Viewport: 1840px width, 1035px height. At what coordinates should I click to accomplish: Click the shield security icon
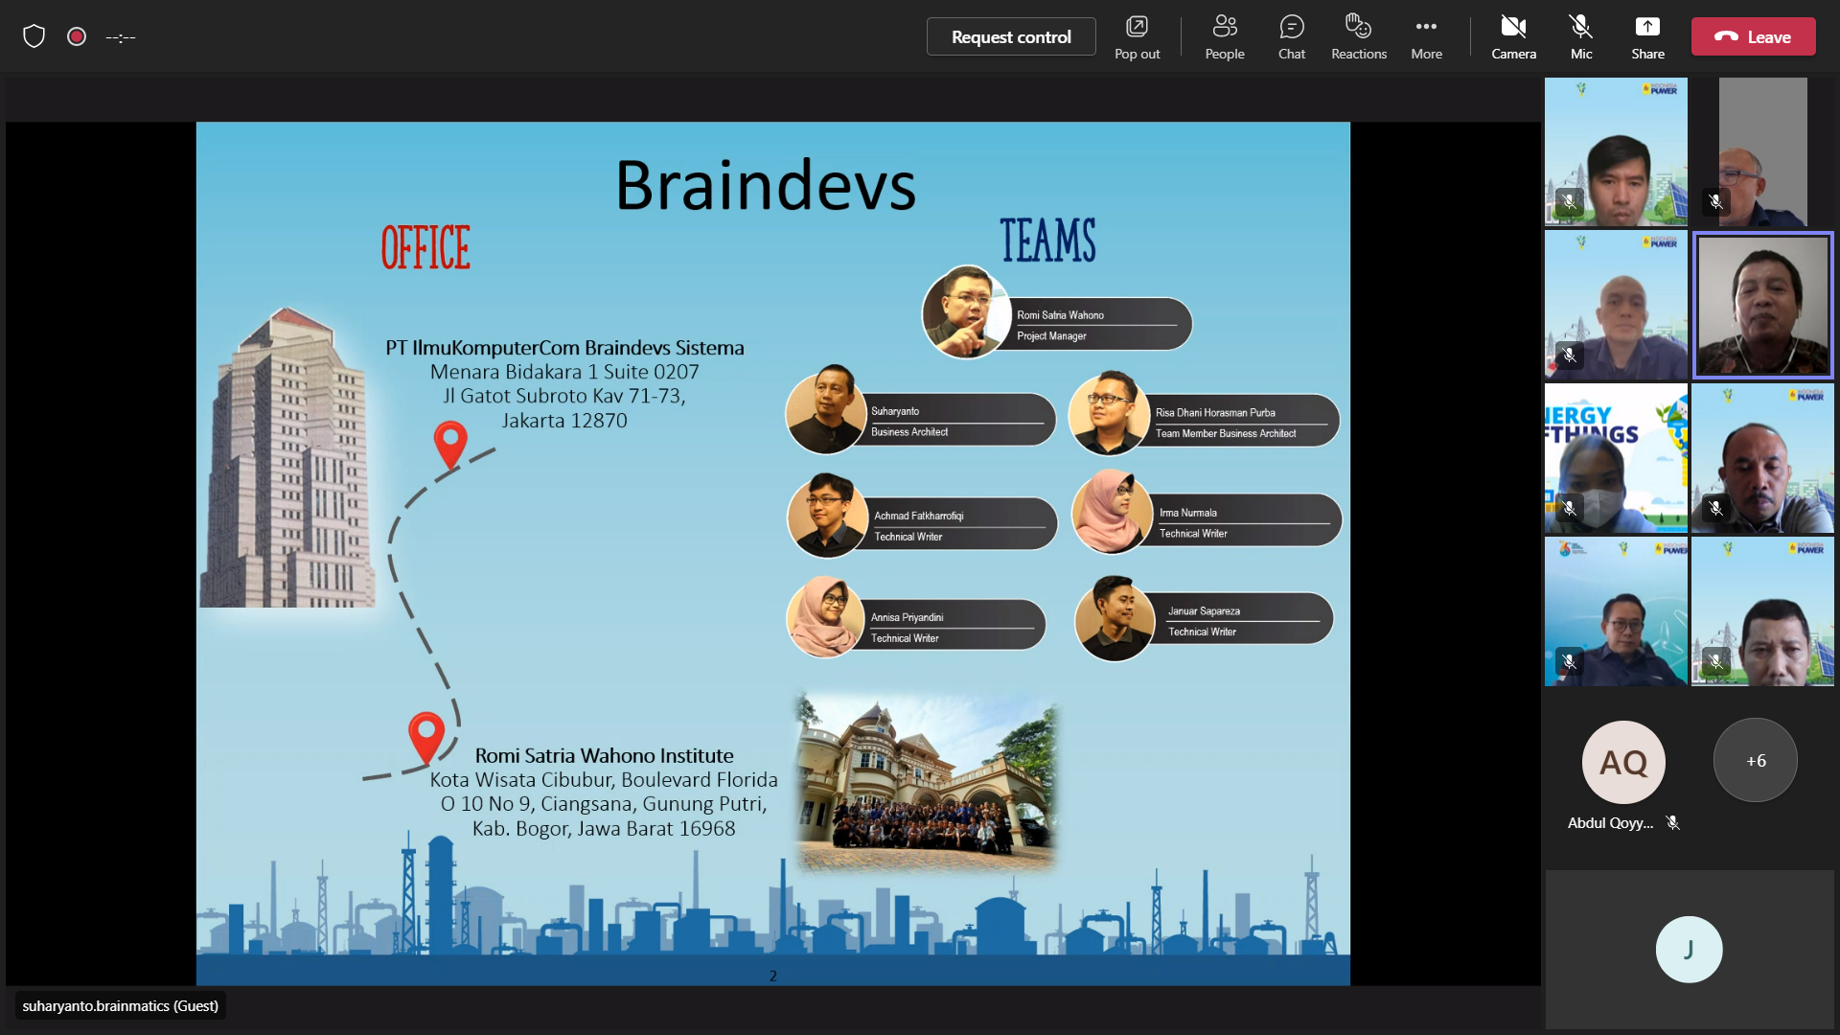point(34,36)
